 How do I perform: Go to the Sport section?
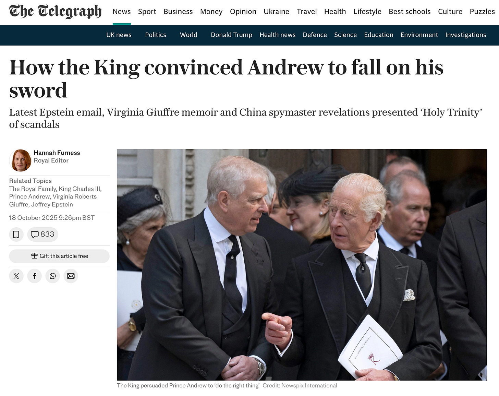[147, 12]
